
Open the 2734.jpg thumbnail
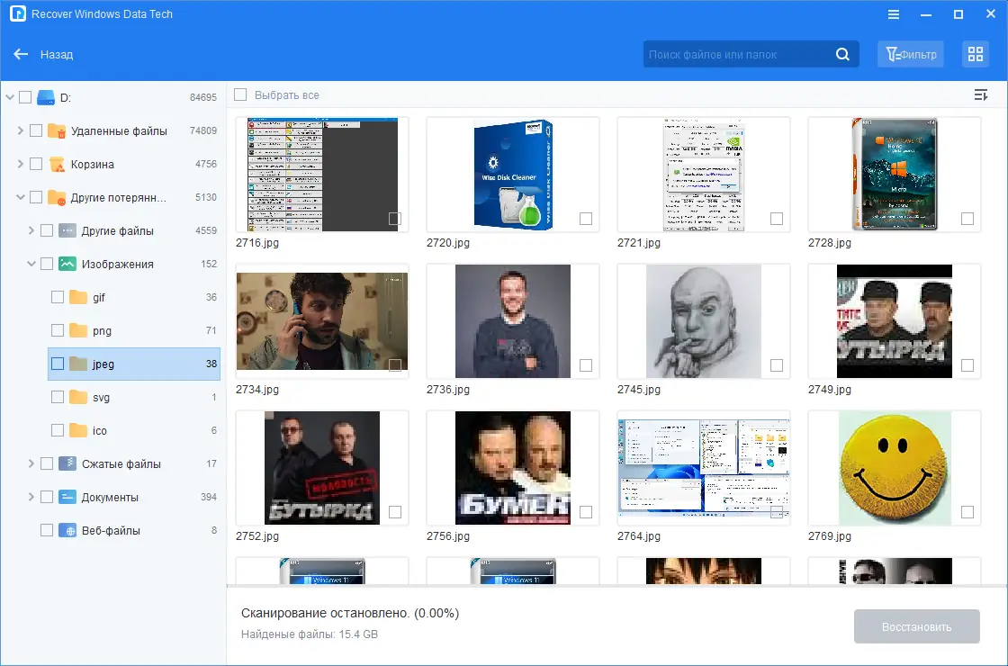tap(322, 321)
